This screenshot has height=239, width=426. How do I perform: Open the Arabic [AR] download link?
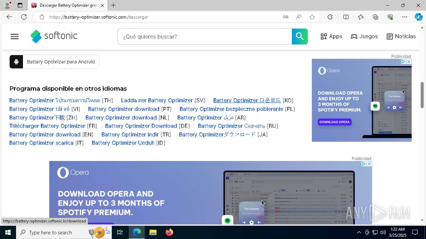[x=205, y=118]
